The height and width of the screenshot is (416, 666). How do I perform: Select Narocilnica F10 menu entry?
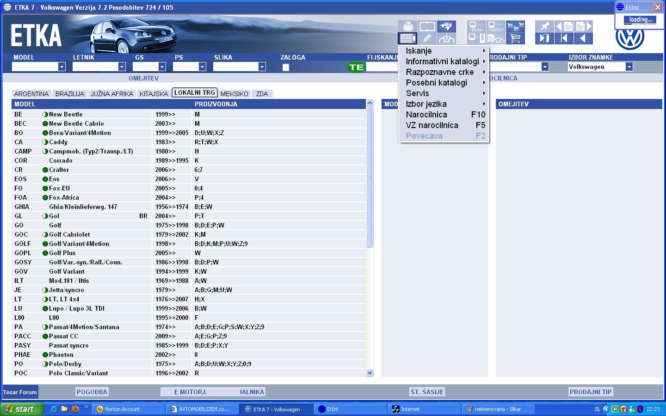pos(444,115)
